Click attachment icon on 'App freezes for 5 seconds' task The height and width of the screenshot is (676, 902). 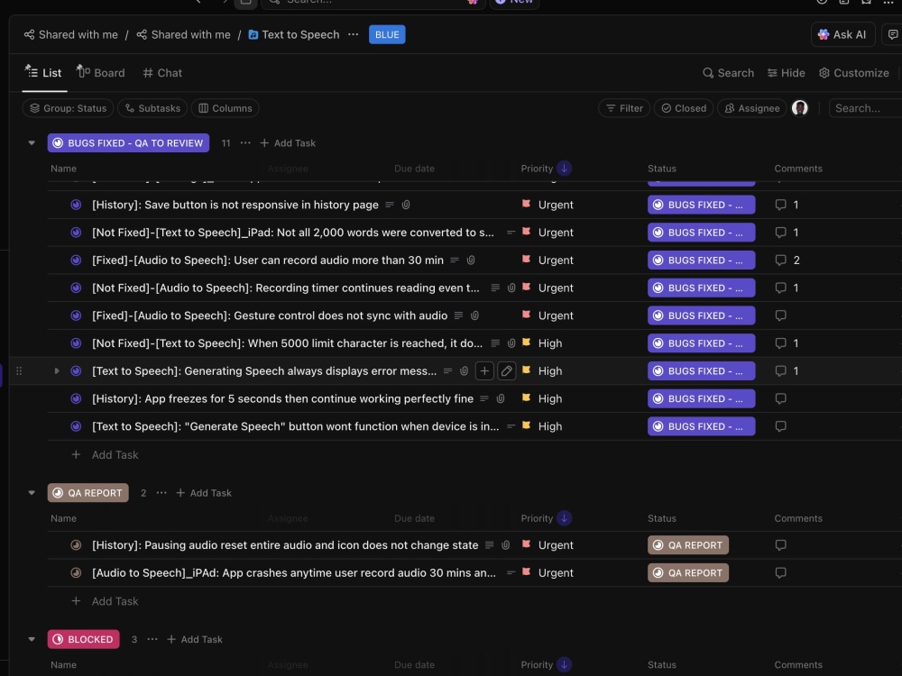click(501, 398)
